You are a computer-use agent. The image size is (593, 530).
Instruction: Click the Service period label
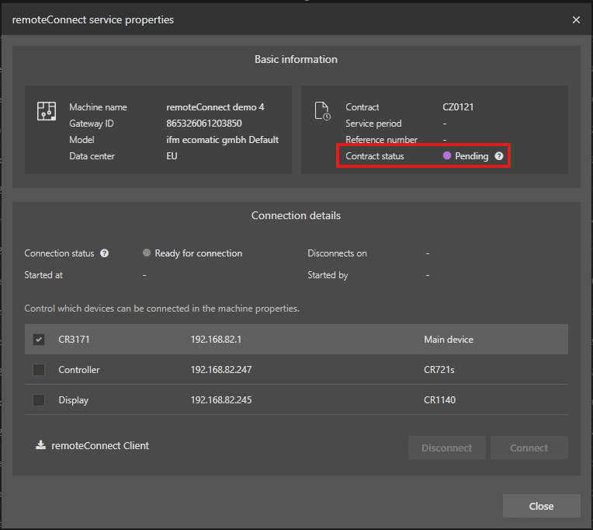pos(373,124)
